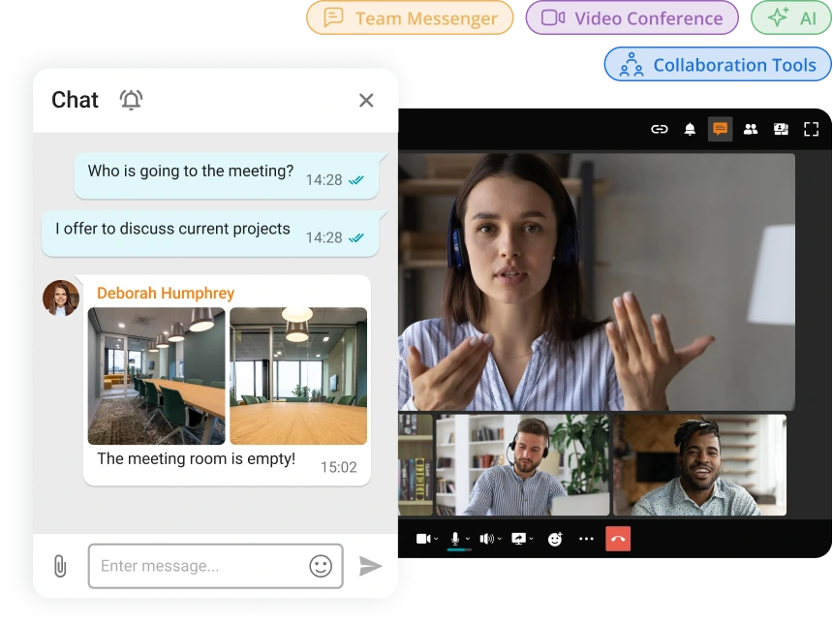Open the video layout icon in toolbar

tap(781, 129)
